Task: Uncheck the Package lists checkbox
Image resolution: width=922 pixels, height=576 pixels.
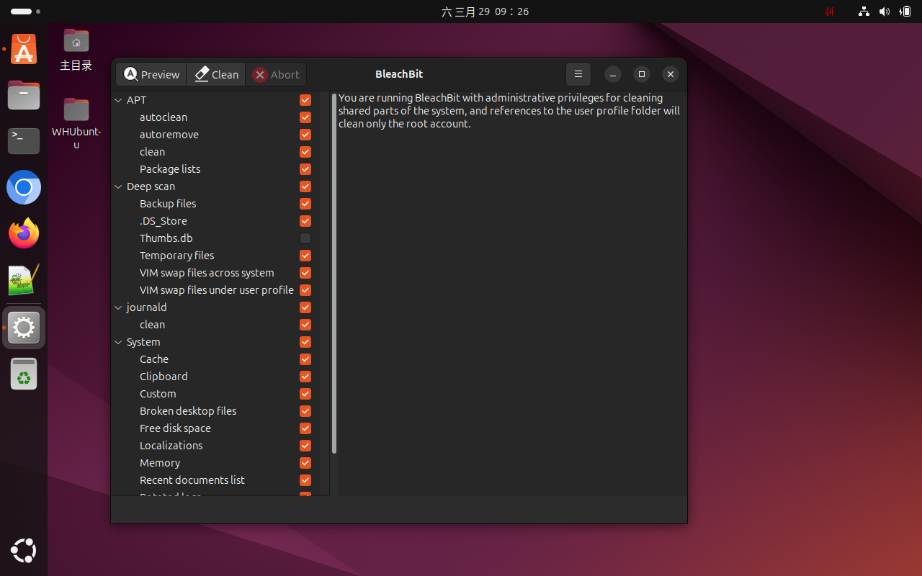Action: [x=305, y=169]
